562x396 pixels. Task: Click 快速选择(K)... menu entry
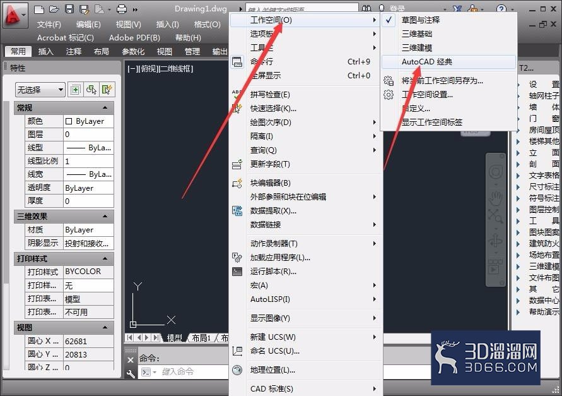coord(306,109)
